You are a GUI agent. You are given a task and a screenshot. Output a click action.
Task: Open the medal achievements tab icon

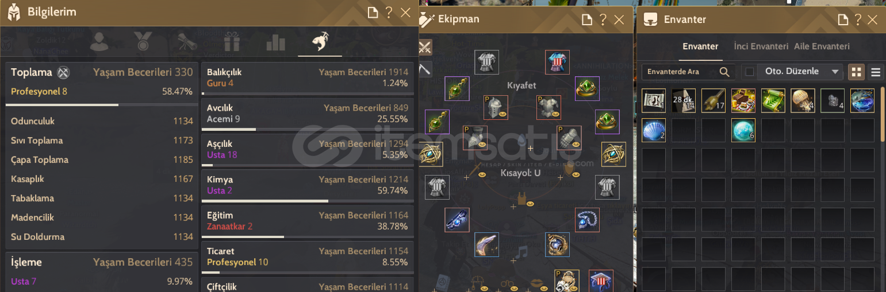click(x=143, y=42)
